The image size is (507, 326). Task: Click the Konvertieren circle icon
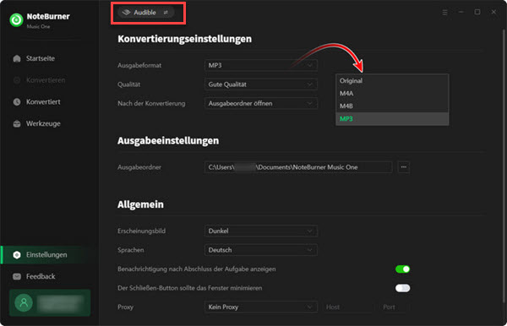pos(17,80)
